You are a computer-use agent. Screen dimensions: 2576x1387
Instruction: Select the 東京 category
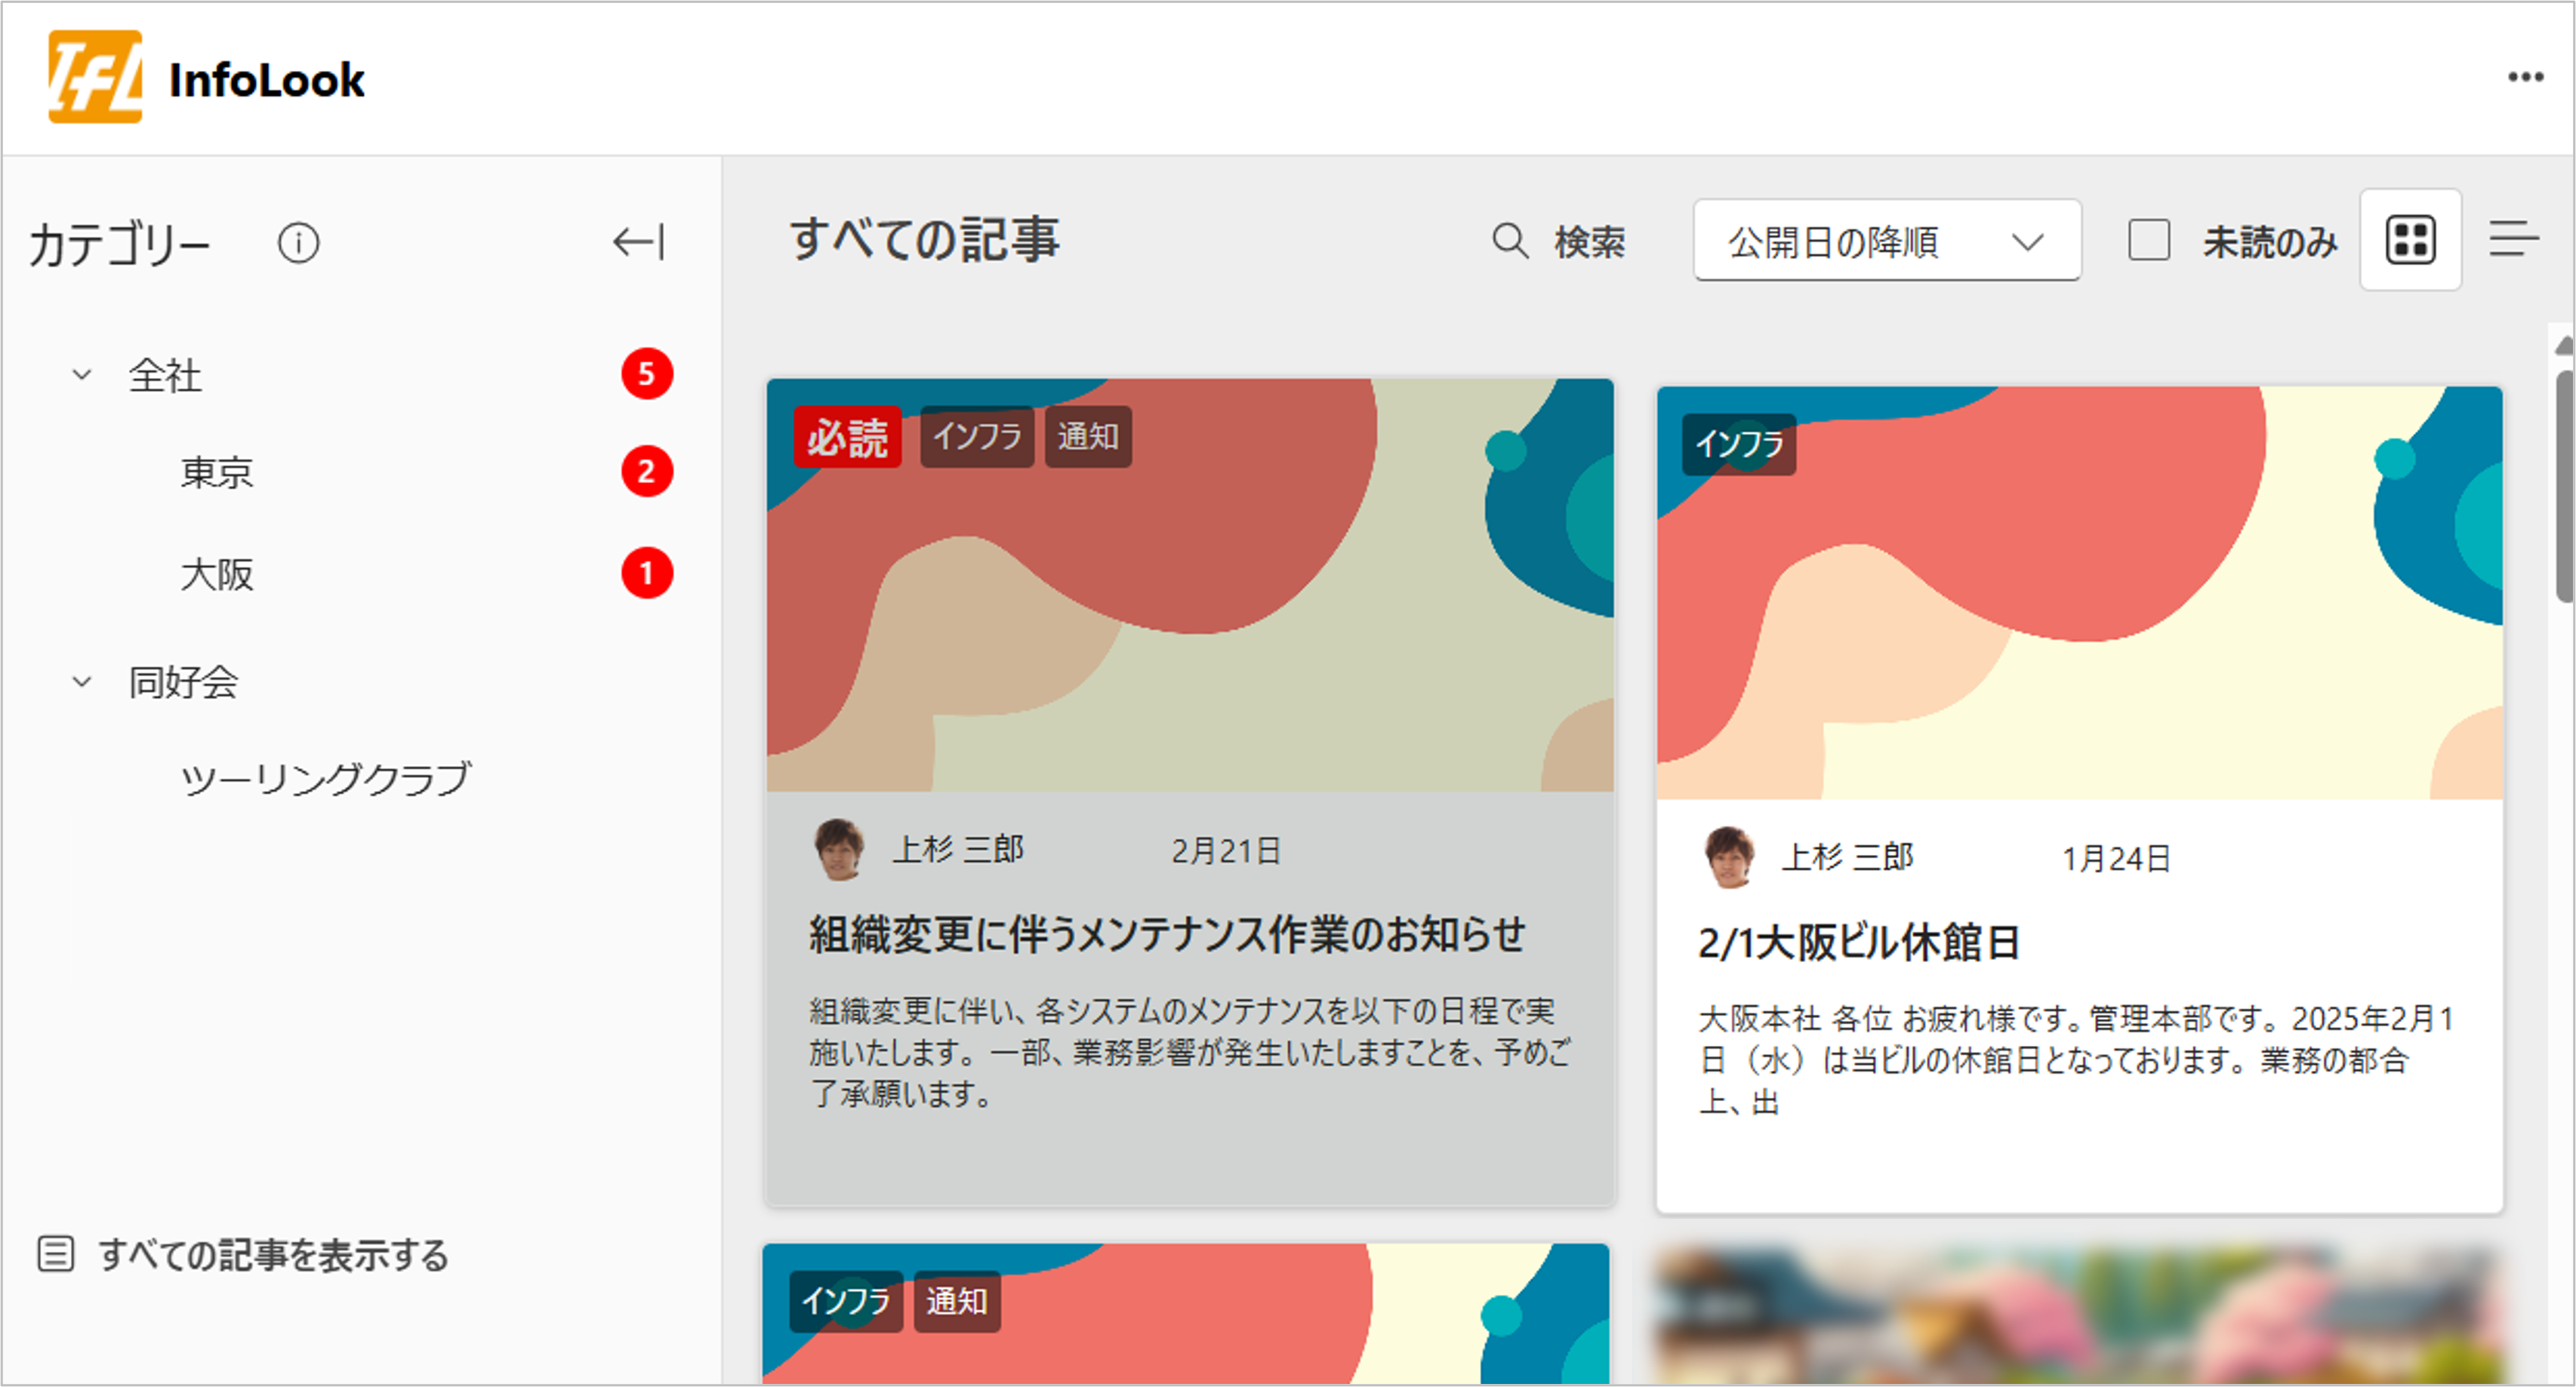pyautogui.click(x=217, y=472)
